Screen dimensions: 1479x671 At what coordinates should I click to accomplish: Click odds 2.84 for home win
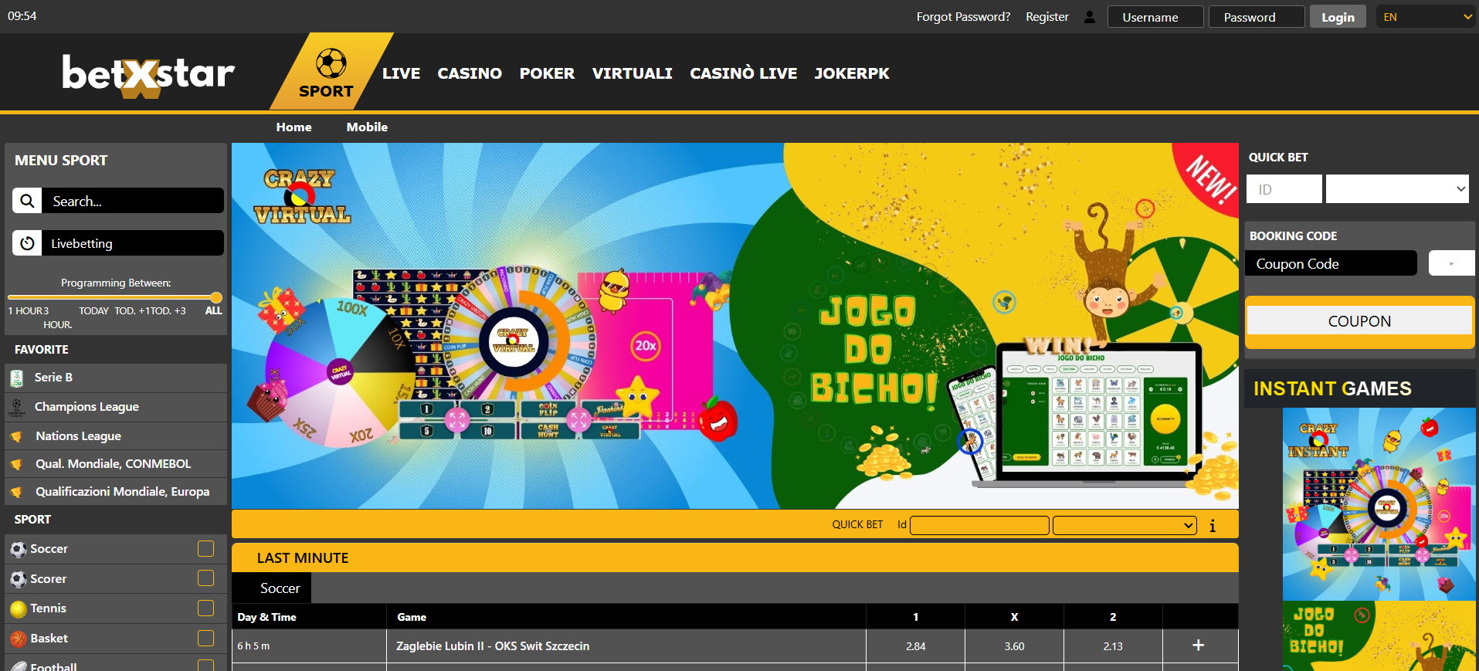(x=916, y=646)
